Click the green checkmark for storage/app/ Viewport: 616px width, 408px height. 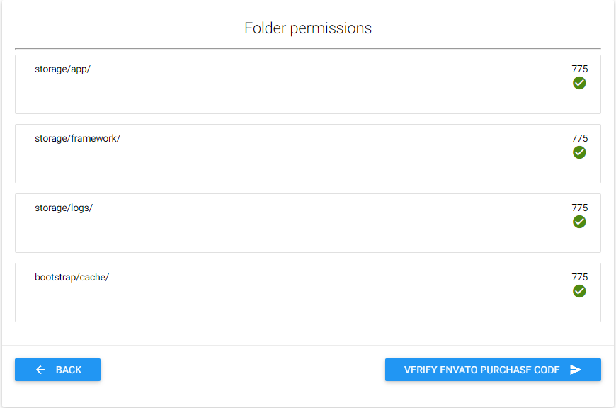(x=579, y=83)
